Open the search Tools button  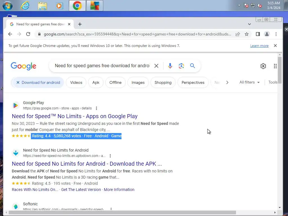point(273,82)
